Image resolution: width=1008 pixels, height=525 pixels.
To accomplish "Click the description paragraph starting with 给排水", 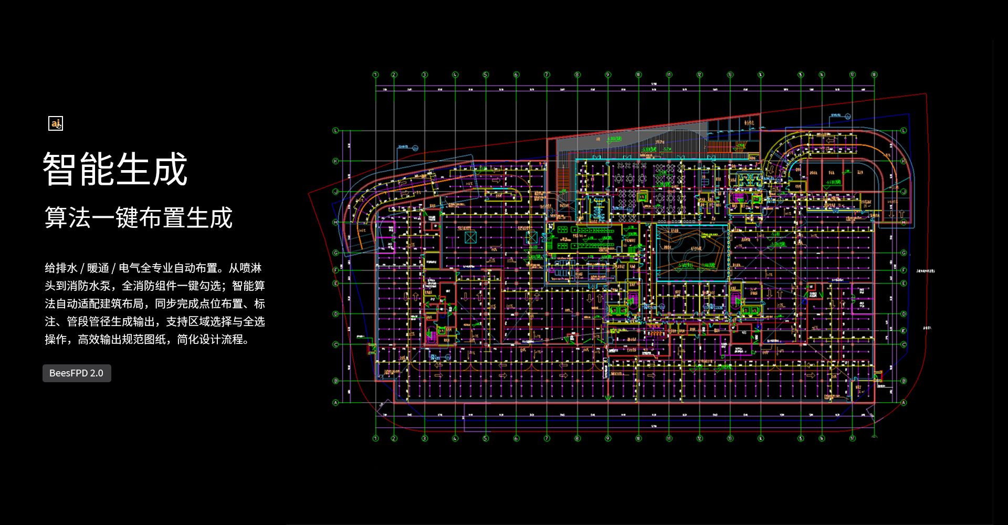I will click(x=154, y=303).
